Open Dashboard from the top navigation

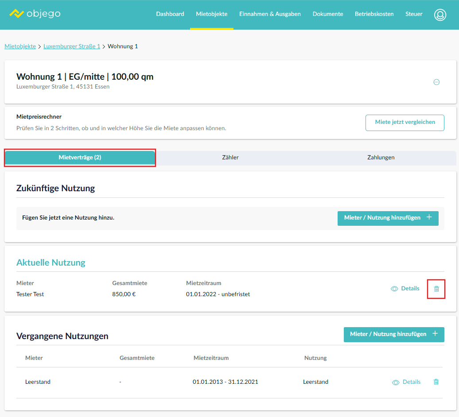tap(170, 14)
